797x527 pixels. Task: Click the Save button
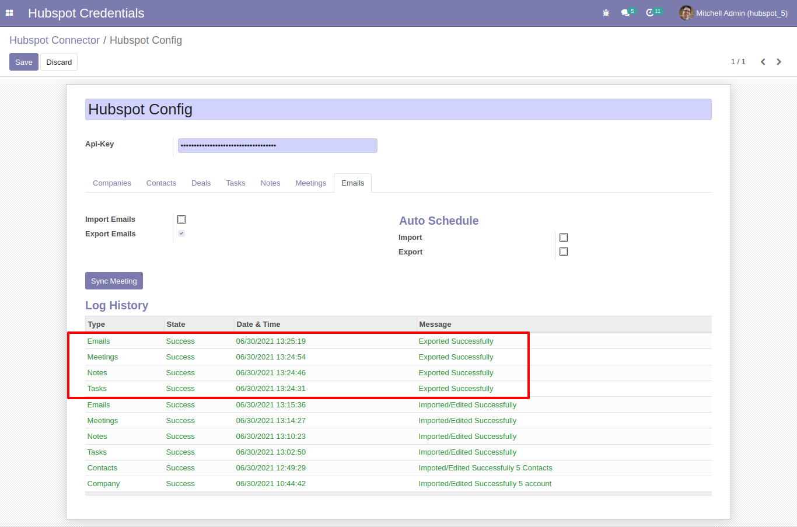[24, 62]
